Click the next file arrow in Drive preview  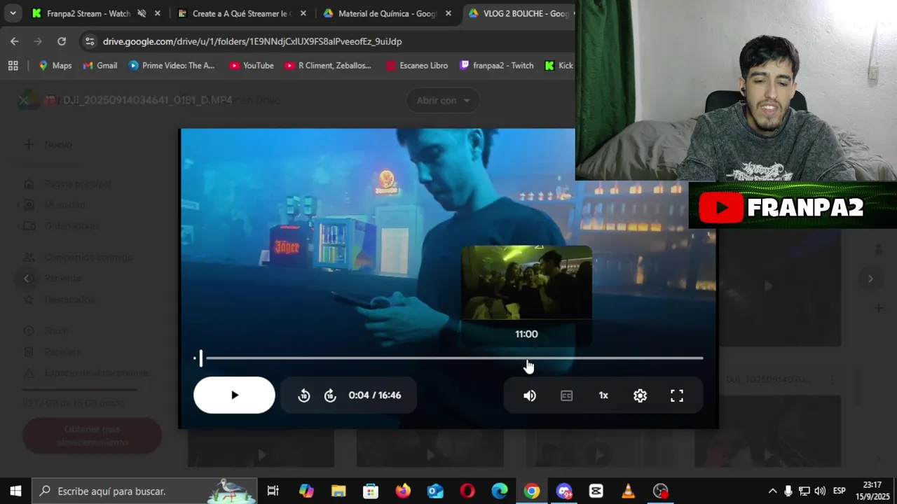[x=870, y=279]
